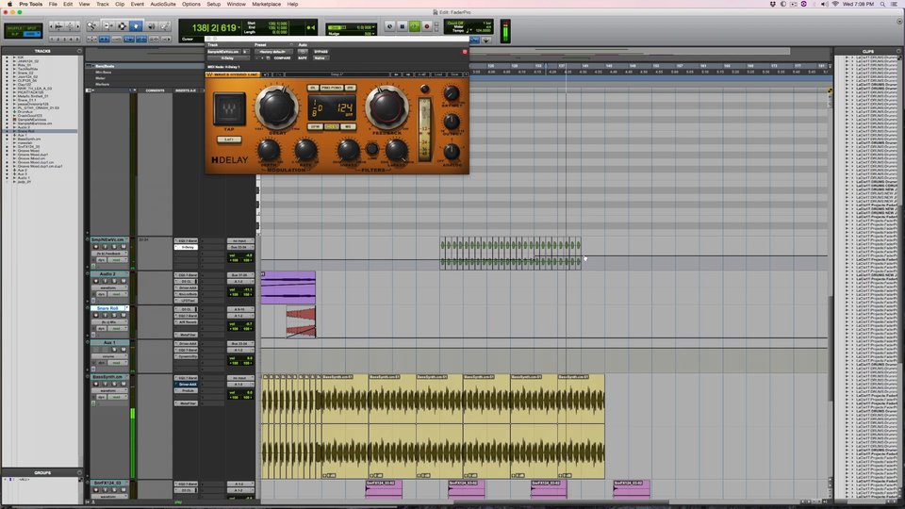
Task: Click the Driver AAX insert on BassSynth track
Action: pos(186,385)
